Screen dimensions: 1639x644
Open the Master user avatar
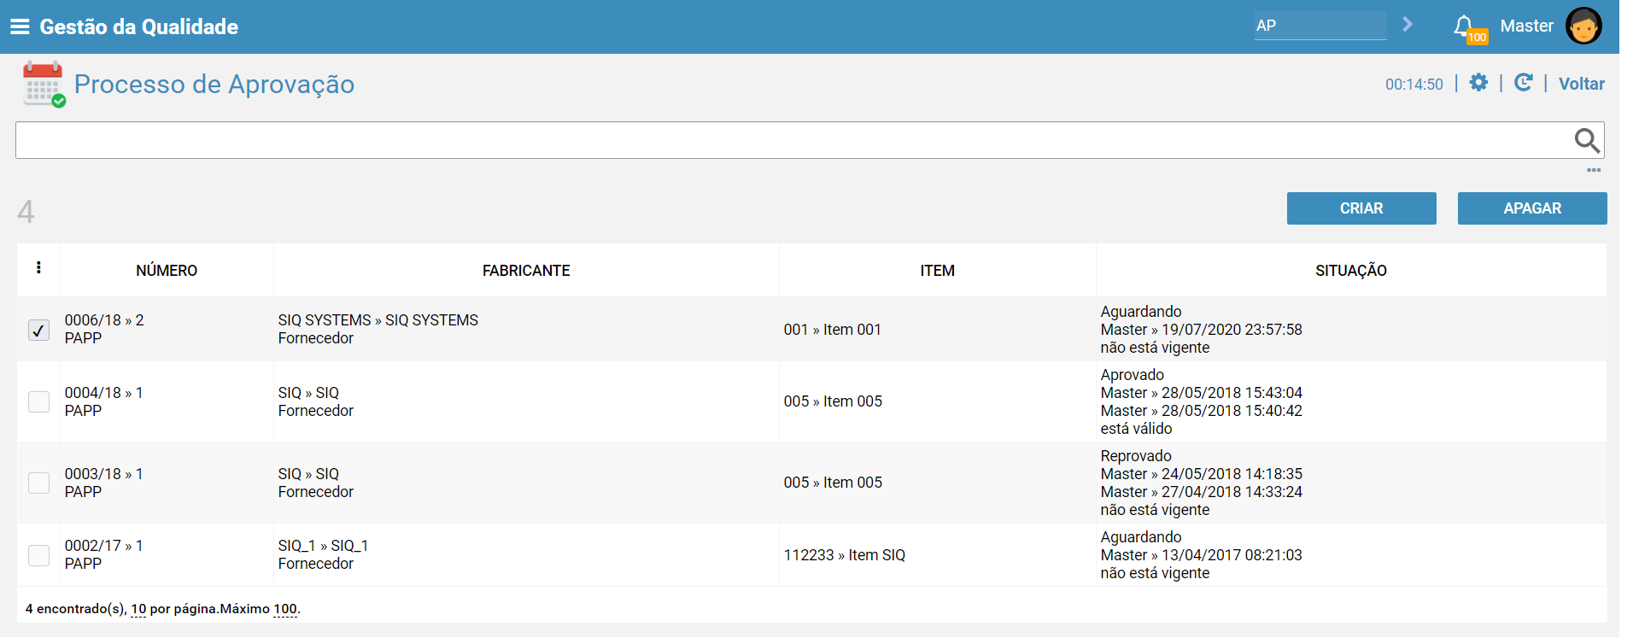click(x=1583, y=26)
